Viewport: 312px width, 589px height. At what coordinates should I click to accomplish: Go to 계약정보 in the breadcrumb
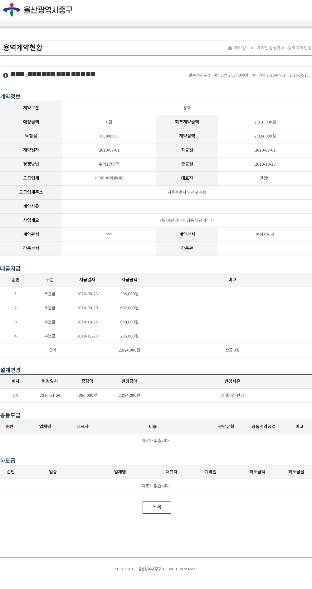point(242,48)
